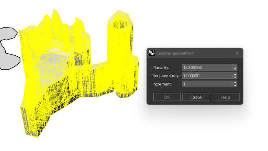Decrease Planarity with the down arrow
This screenshot has width=268, height=151.
[235, 69]
